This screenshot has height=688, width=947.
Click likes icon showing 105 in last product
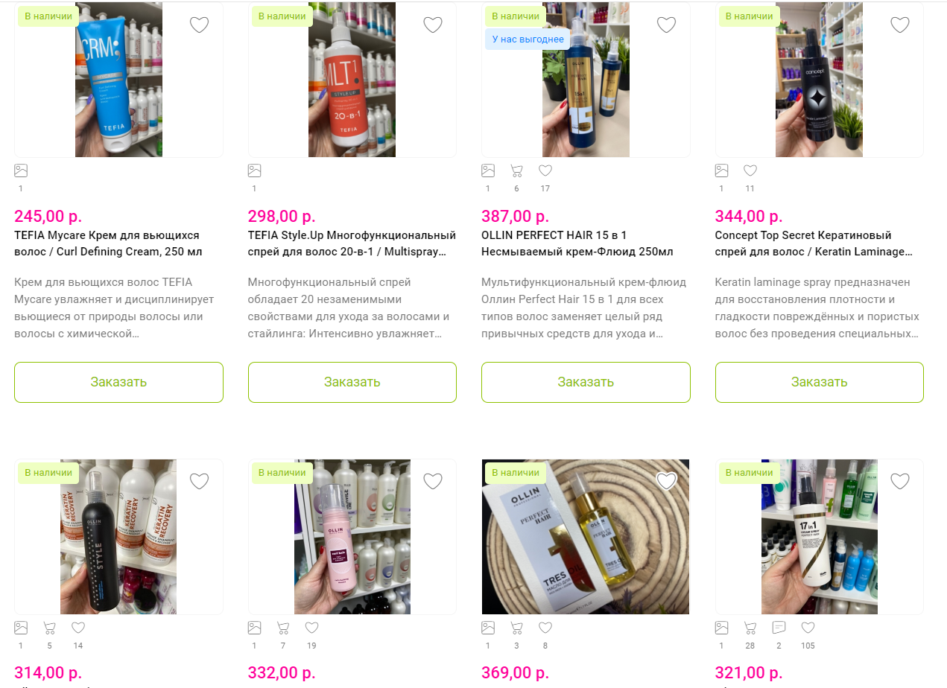point(808,628)
